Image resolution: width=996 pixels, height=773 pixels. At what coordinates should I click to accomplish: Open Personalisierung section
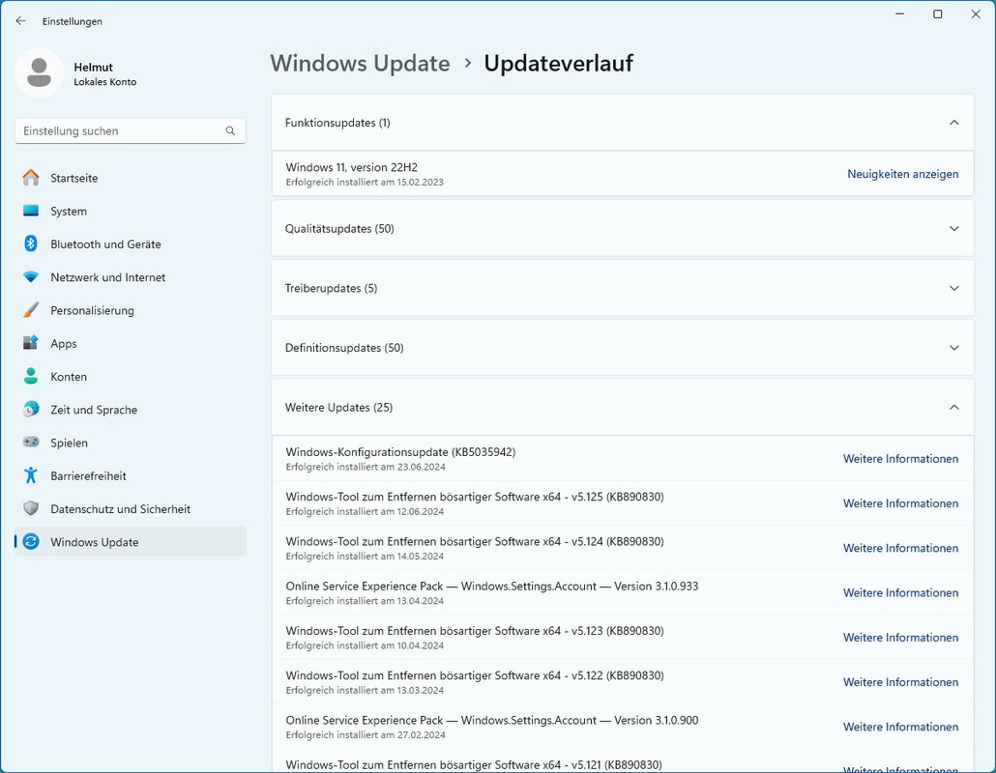click(92, 310)
